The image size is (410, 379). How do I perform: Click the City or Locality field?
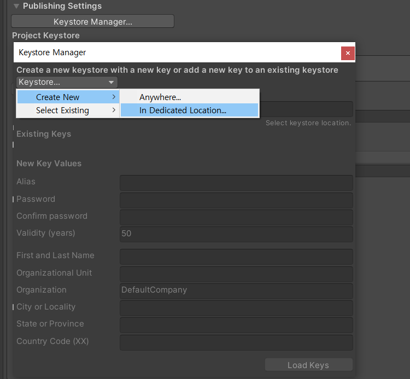pos(236,308)
